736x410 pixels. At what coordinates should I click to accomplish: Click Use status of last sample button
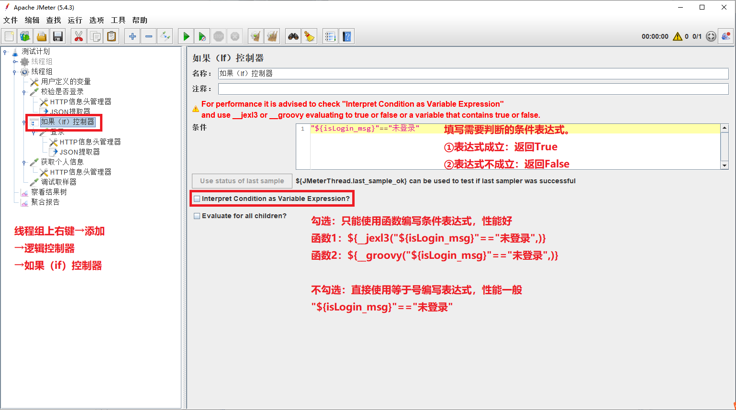pyautogui.click(x=242, y=181)
